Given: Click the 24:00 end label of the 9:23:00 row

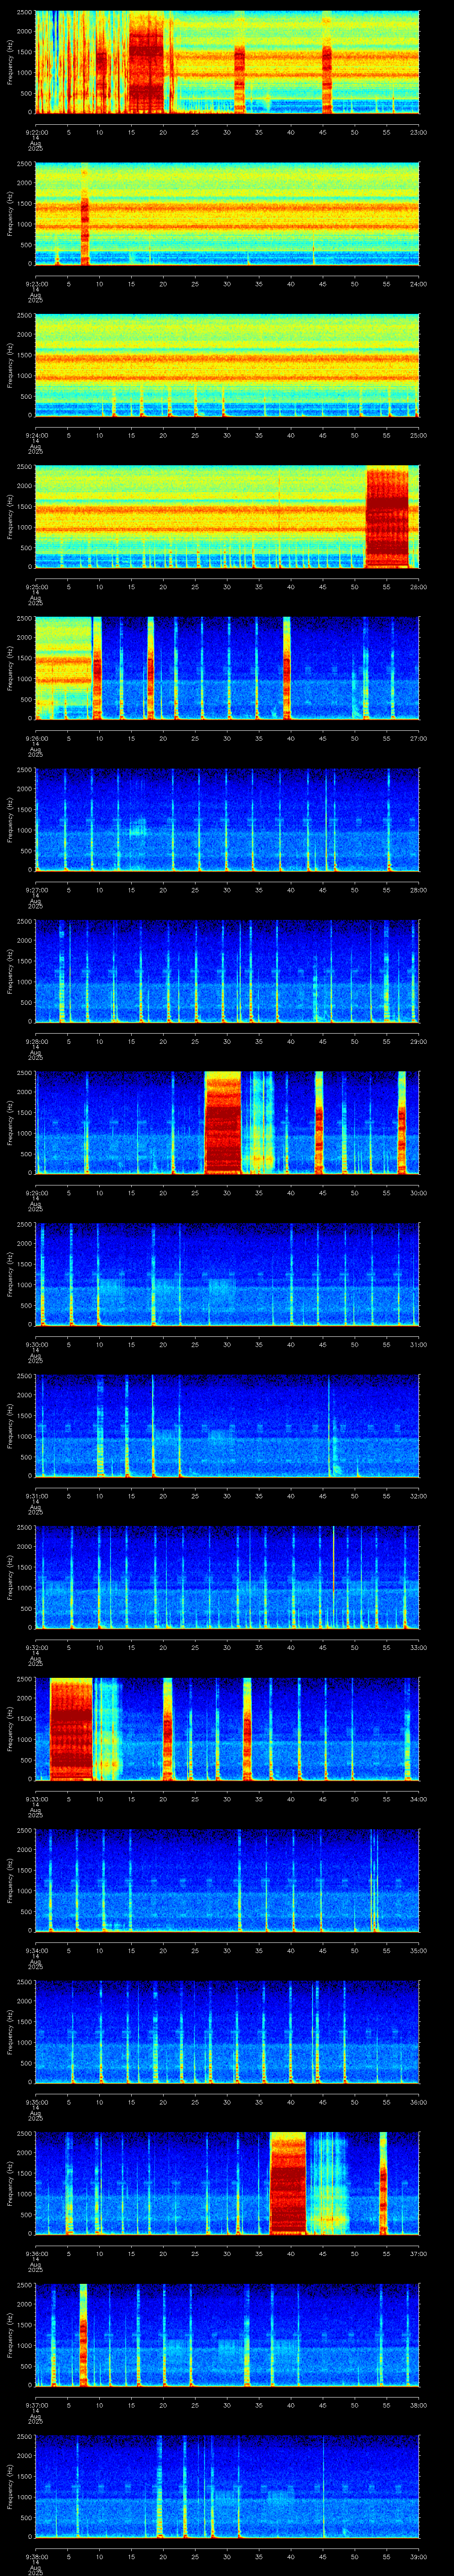Looking at the screenshot, I should pyautogui.click(x=418, y=283).
